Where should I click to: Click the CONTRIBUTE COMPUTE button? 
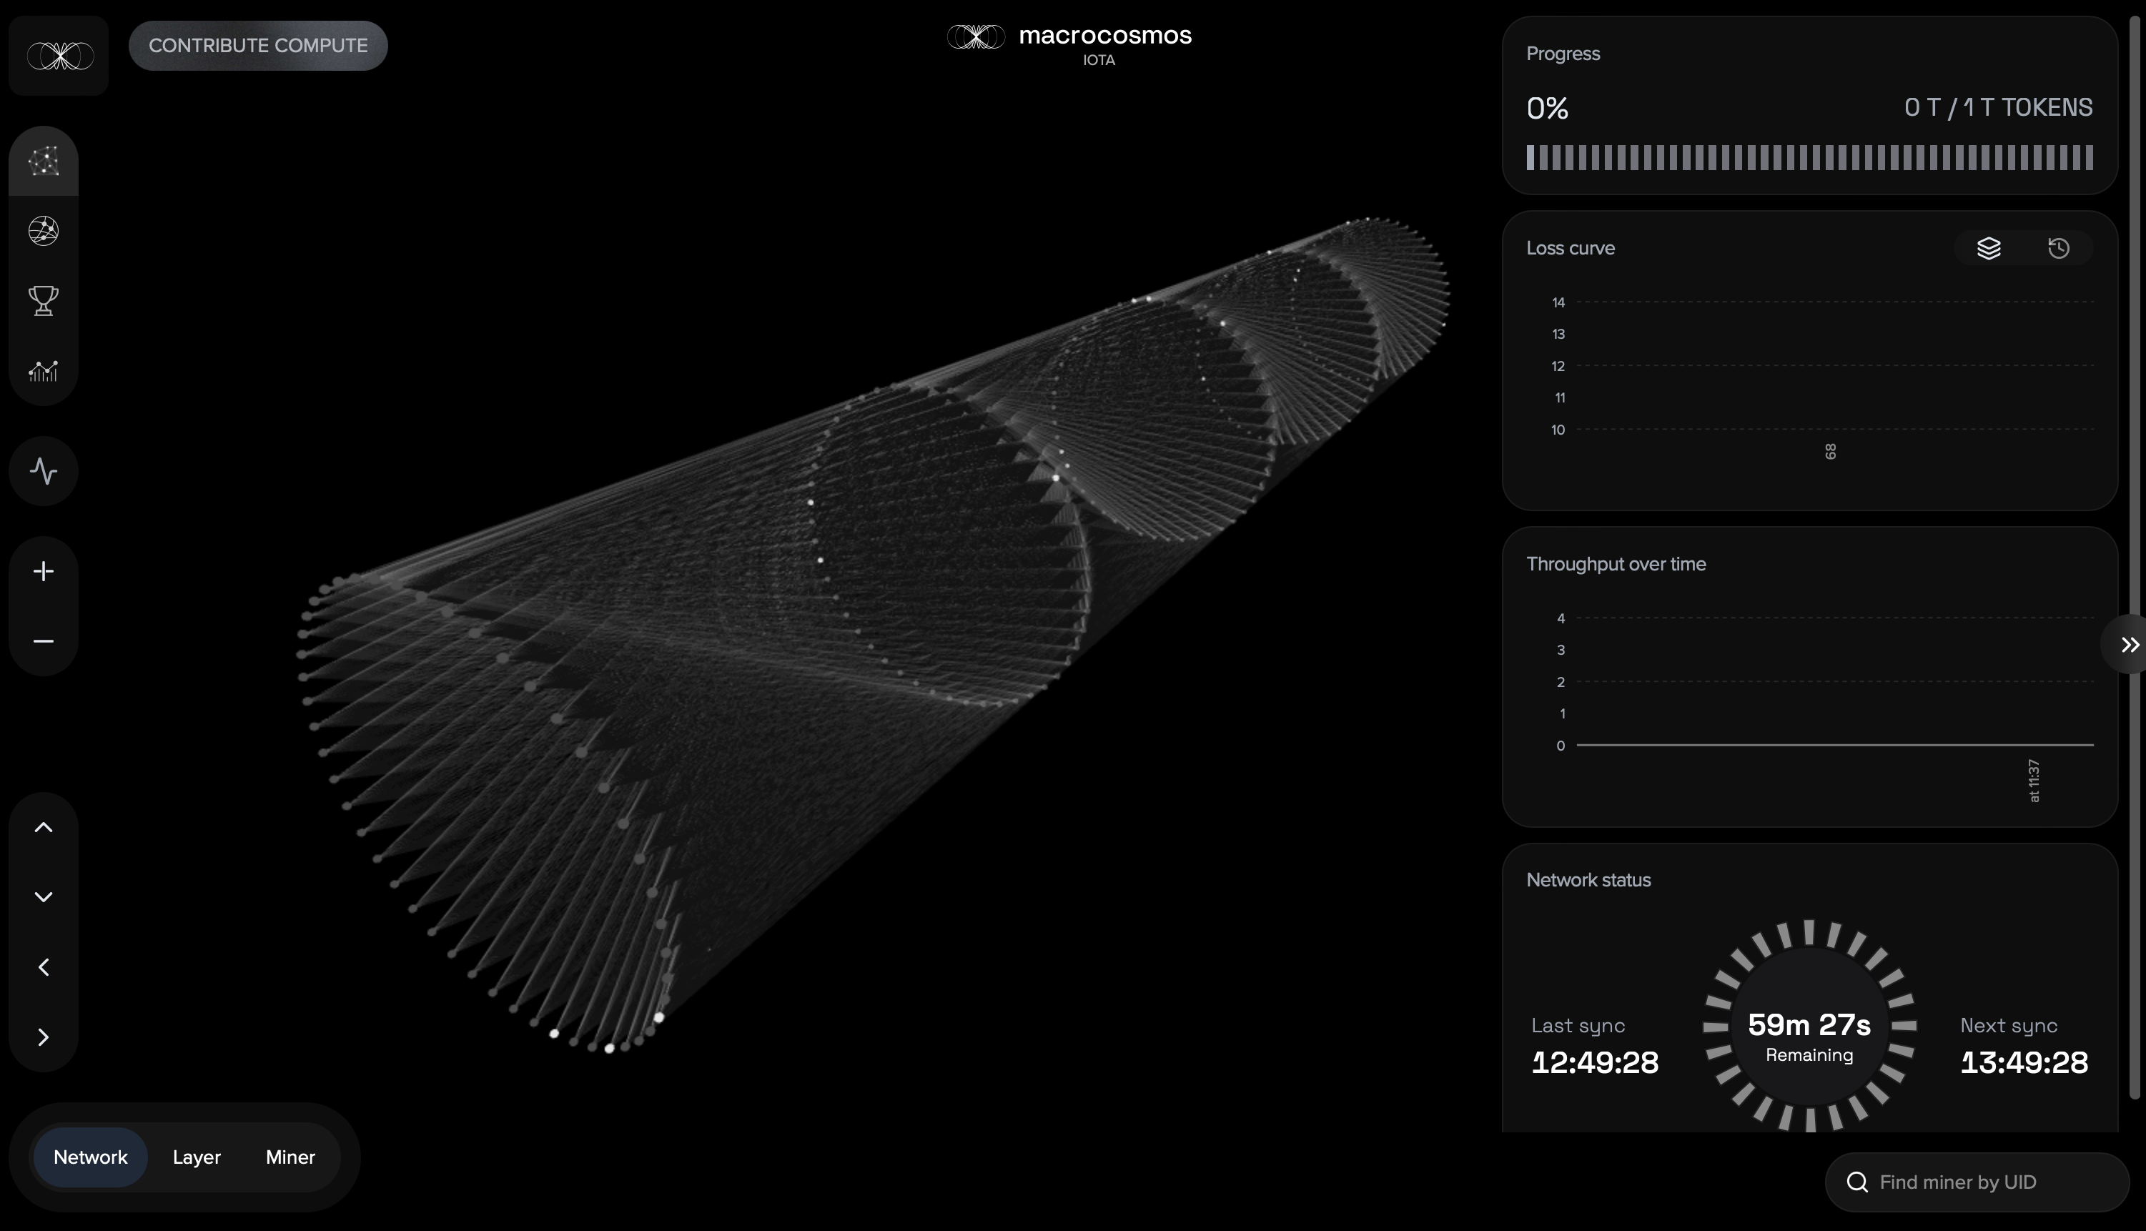258,46
